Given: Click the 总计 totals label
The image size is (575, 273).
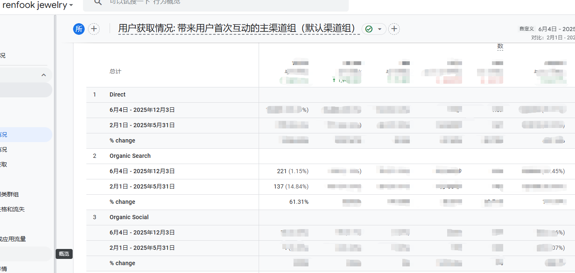Looking at the screenshot, I should pos(115,71).
